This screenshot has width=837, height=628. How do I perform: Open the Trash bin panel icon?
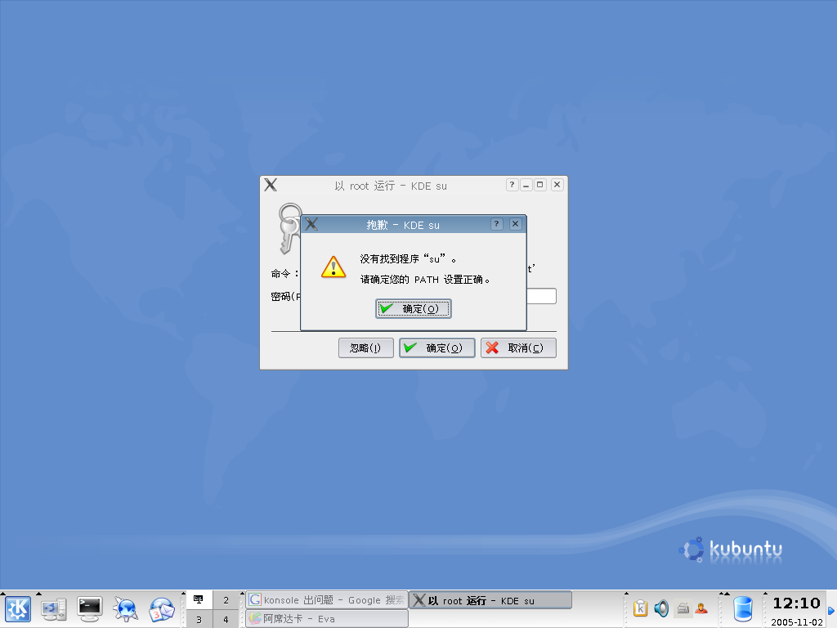click(742, 609)
